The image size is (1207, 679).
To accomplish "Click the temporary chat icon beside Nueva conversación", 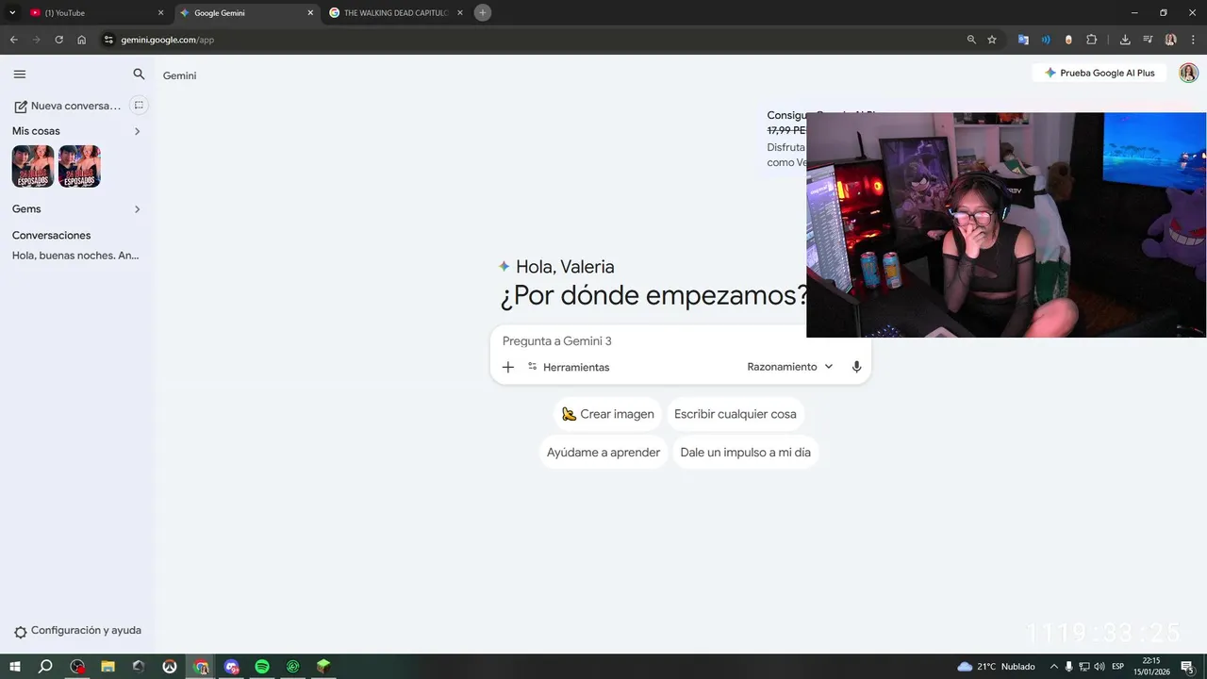I will tap(139, 106).
